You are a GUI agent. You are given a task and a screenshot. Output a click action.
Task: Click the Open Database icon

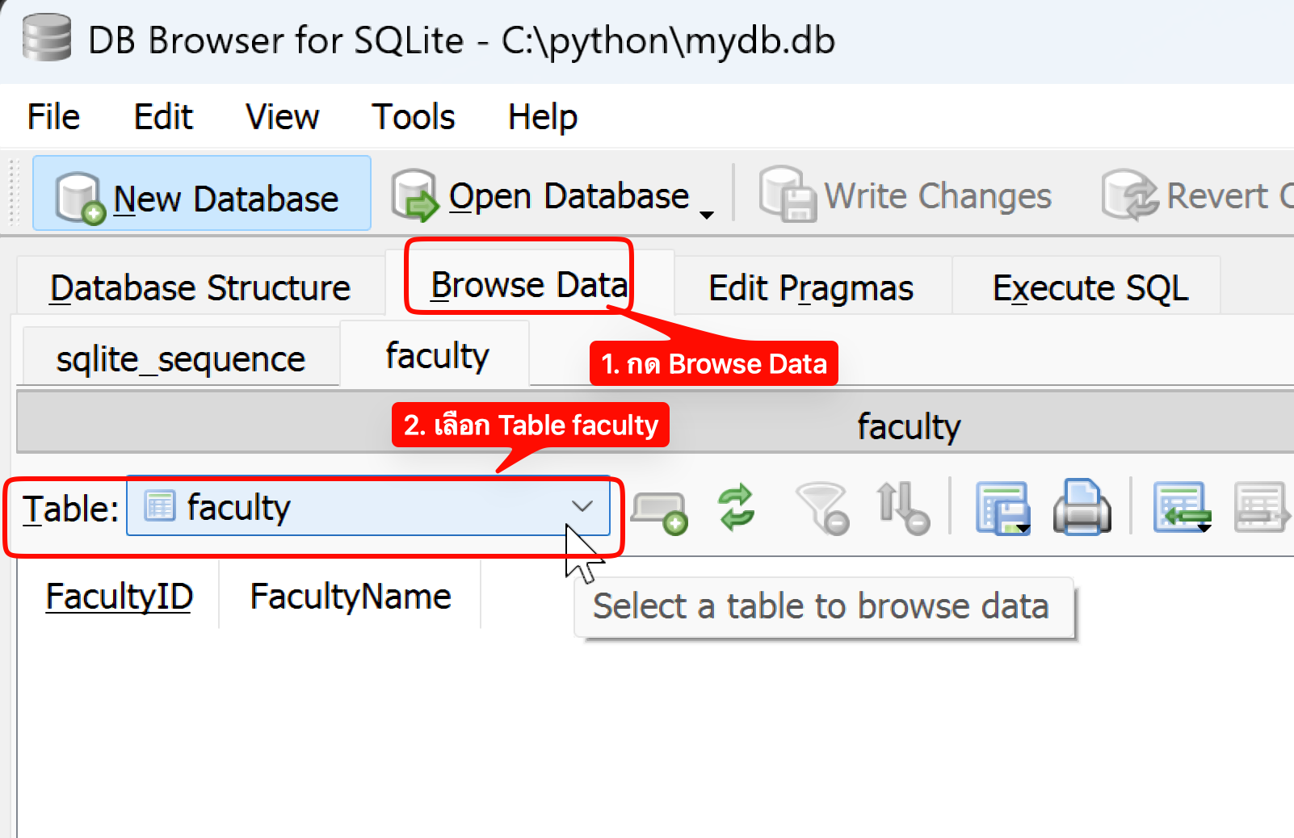tap(415, 195)
